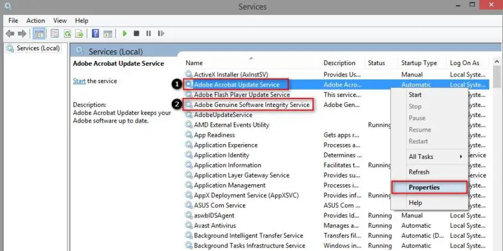Sort by the Startup Type column header

pyautogui.click(x=418, y=63)
